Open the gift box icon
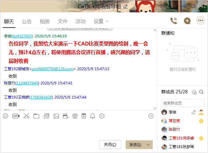Viewport: 208px width, 153px height. point(75,116)
